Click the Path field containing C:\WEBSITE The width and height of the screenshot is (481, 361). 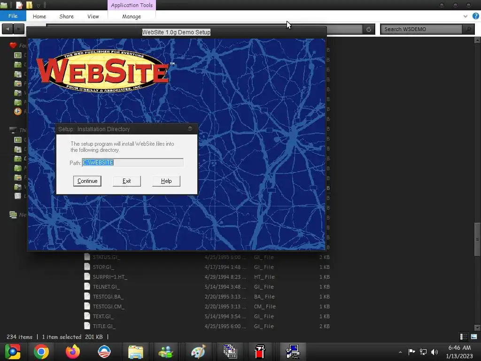(x=133, y=162)
